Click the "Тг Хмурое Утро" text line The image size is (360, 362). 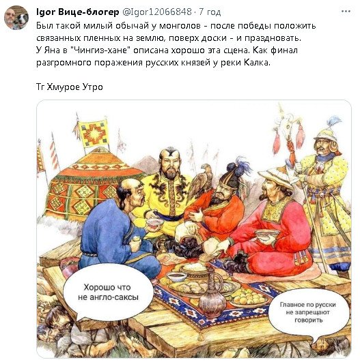(70, 87)
